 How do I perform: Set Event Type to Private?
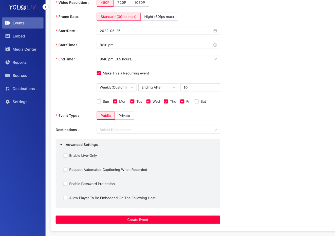click(124, 116)
